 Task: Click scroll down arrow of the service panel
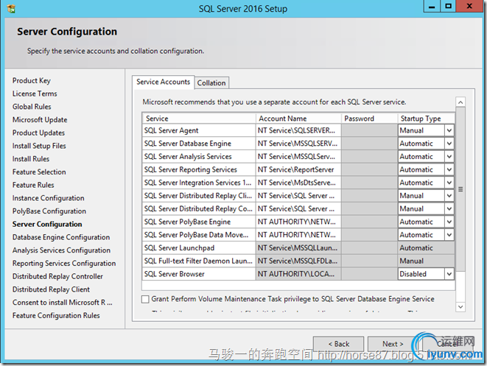460,307
